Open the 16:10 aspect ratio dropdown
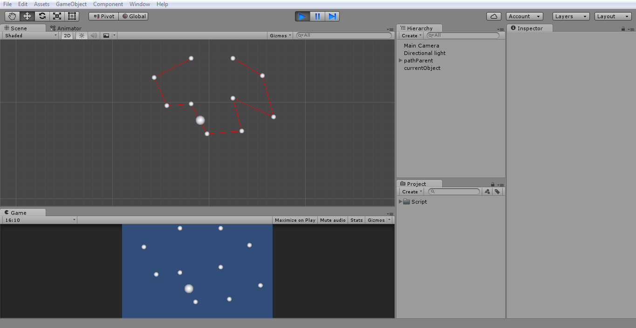 click(x=39, y=220)
